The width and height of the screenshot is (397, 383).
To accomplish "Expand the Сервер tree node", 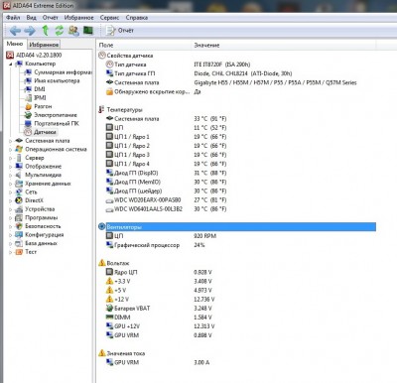I will (10, 158).
